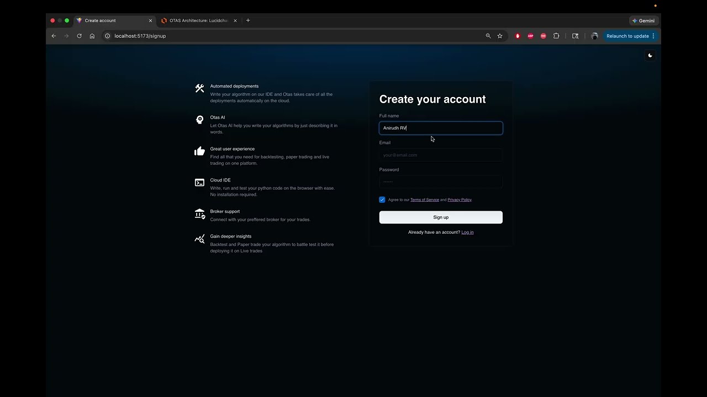This screenshot has height=397, width=707.
Task: Focus the Email input field
Action: pyautogui.click(x=441, y=155)
